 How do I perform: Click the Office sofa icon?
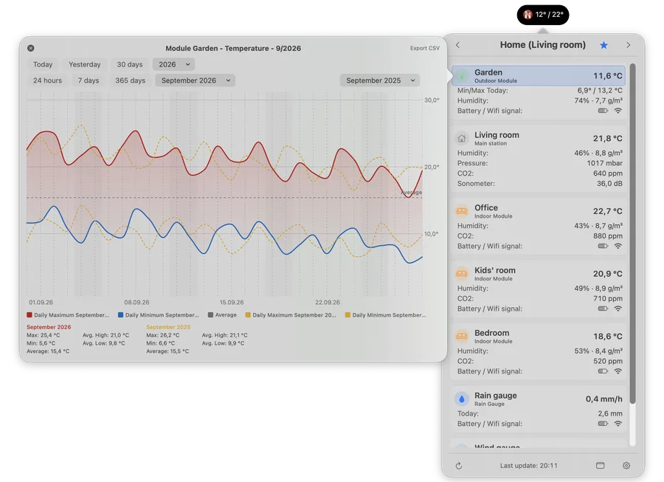[462, 211]
